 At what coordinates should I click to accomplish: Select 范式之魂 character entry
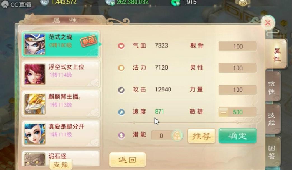pyautogui.click(x=61, y=44)
